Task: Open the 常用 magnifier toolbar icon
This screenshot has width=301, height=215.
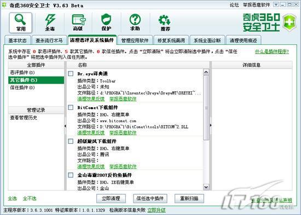Action: (x=21, y=23)
